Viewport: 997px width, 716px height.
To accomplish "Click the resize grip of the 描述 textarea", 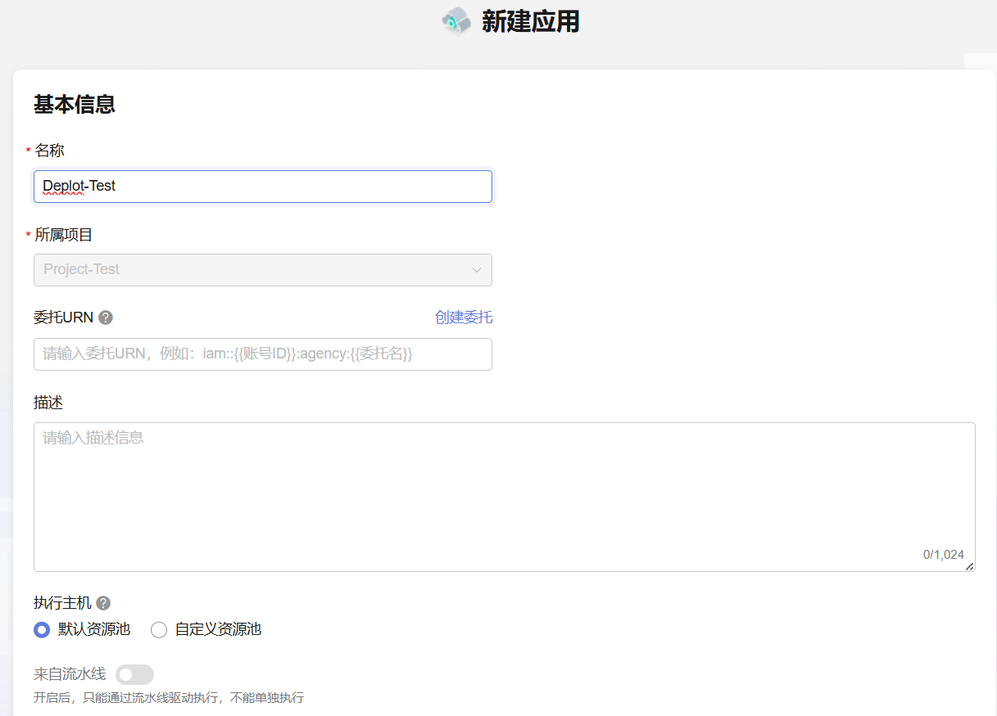I will pyautogui.click(x=970, y=566).
